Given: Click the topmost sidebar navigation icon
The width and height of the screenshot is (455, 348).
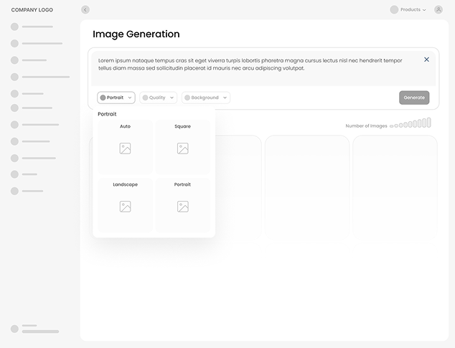Looking at the screenshot, I should coord(14,27).
